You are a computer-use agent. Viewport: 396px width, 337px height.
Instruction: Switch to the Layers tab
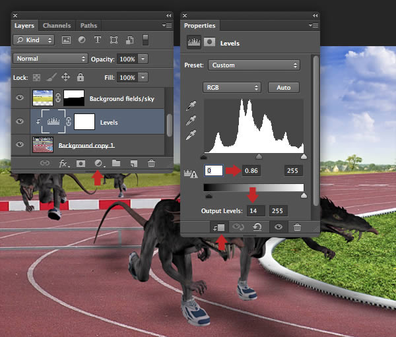click(24, 26)
